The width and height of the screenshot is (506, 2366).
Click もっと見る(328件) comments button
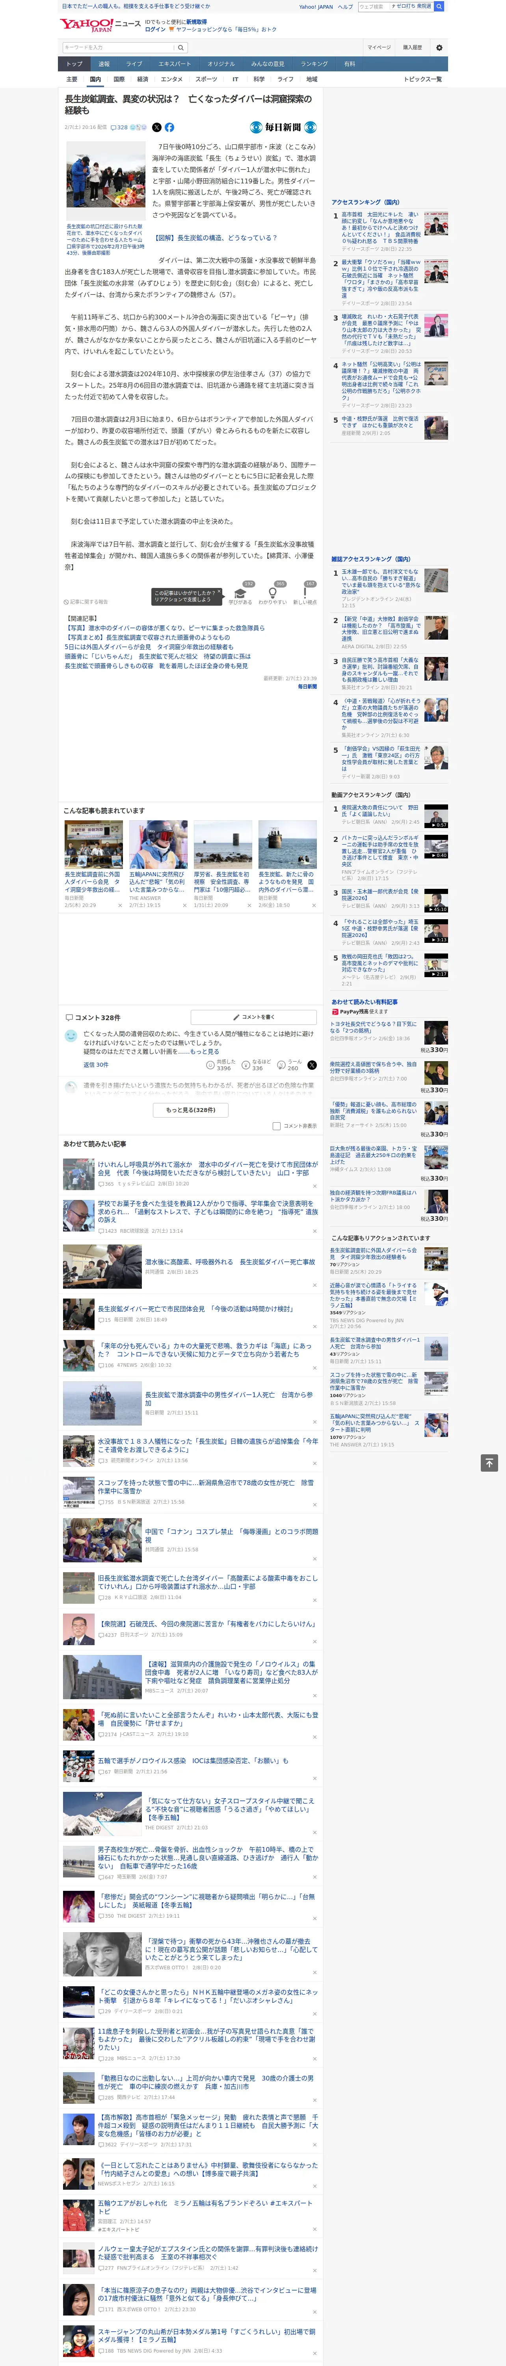coord(191,1110)
